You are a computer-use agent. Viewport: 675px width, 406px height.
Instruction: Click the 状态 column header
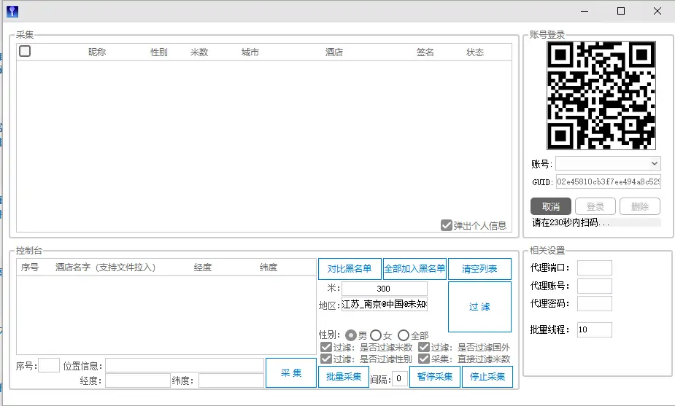pyautogui.click(x=475, y=52)
